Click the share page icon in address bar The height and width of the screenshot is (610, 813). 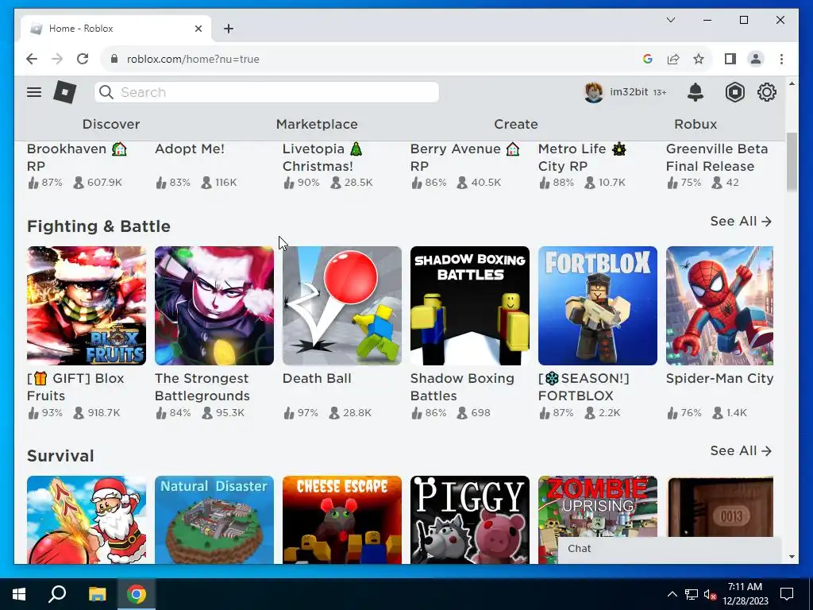click(x=673, y=59)
